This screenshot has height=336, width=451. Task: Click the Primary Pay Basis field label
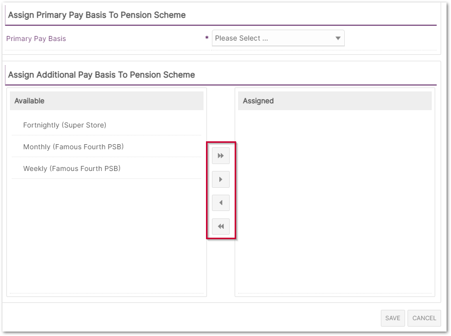coord(36,39)
